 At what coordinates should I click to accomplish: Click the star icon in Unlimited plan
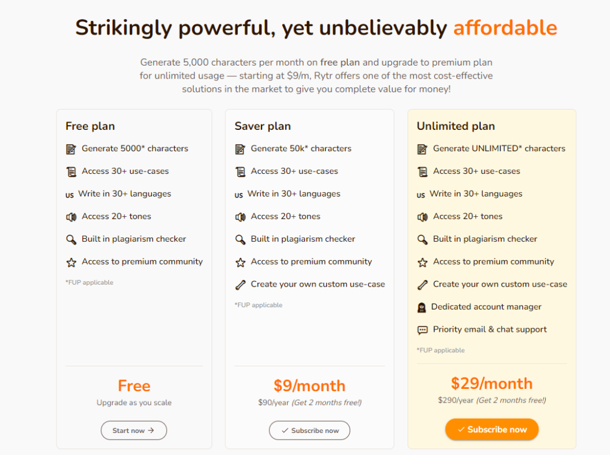pos(422,262)
